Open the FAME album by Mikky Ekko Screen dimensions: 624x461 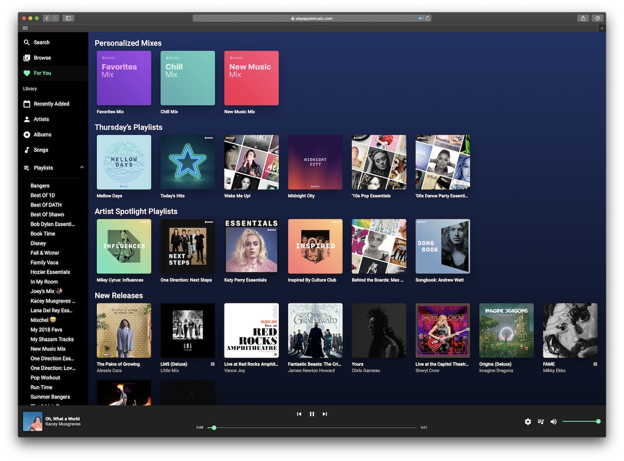[570, 331]
